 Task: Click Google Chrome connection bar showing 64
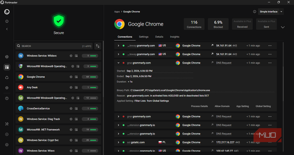tap(91, 77)
